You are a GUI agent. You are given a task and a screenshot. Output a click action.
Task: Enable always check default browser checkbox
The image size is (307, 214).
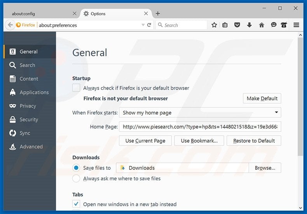pyautogui.click(x=76, y=88)
